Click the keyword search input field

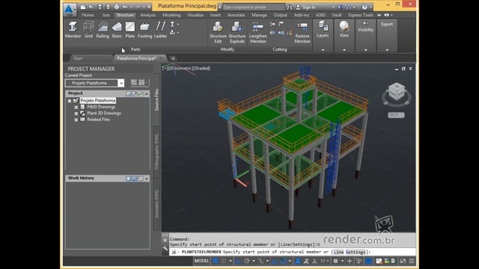pos(254,7)
